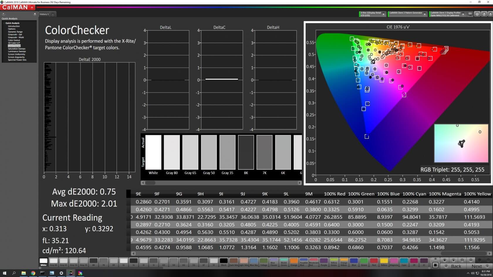Open Chrome from the Windows taskbar
The width and height of the screenshot is (493, 277).
pos(33,273)
